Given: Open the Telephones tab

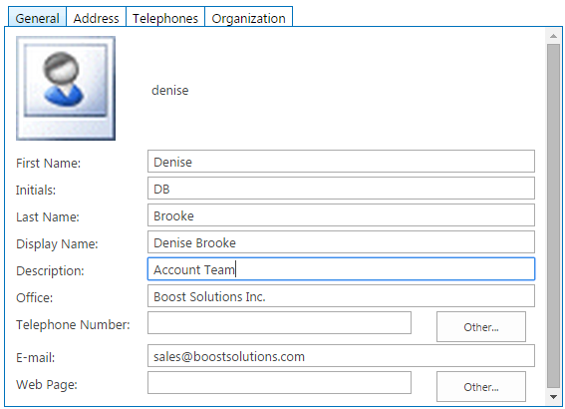Looking at the screenshot, I should click(165, 17).
